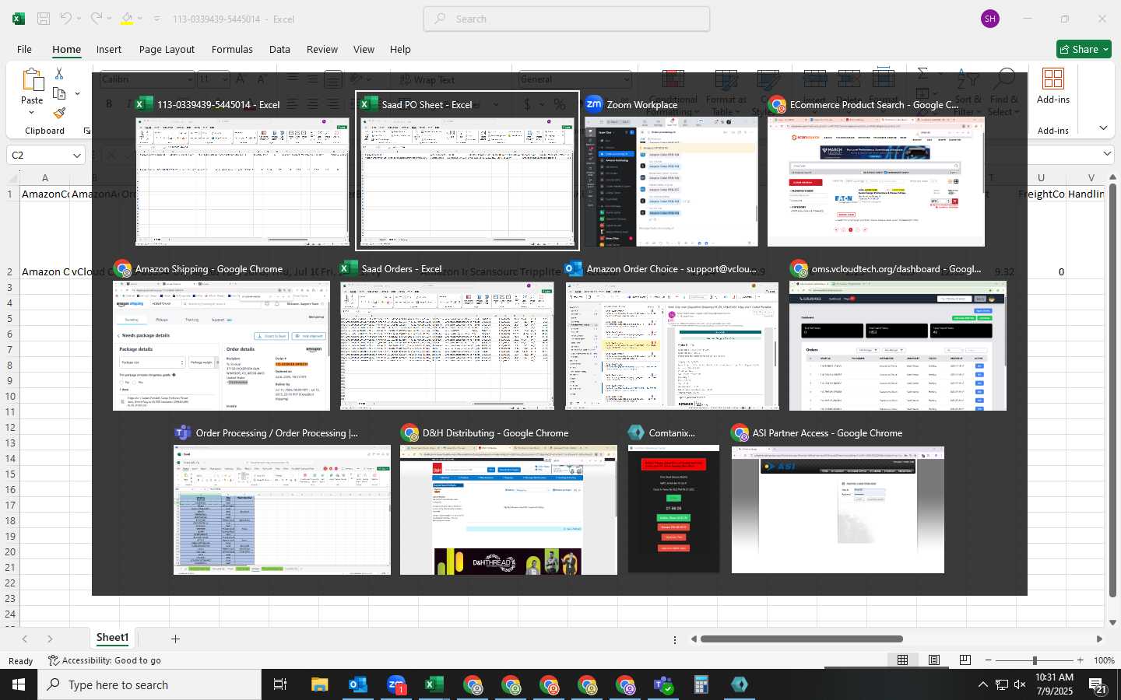Click the 100% zoom level
This screenshot has height=700, width=1121.
(1104, 660)
